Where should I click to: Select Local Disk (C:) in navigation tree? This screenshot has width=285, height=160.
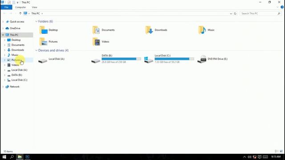[19, 80]
